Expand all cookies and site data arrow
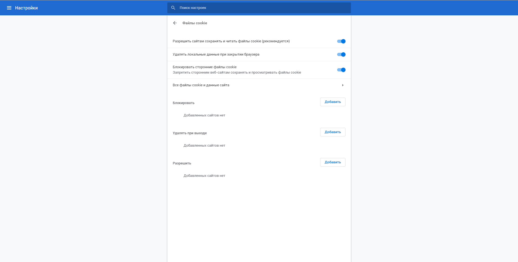 343,85
